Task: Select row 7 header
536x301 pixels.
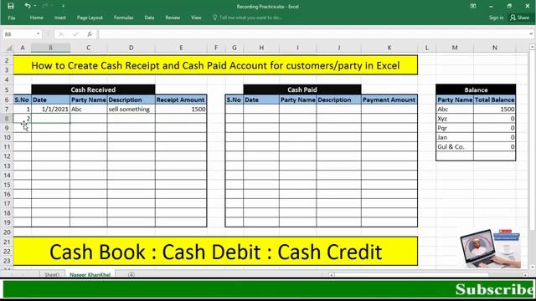Action: [7, 110]
